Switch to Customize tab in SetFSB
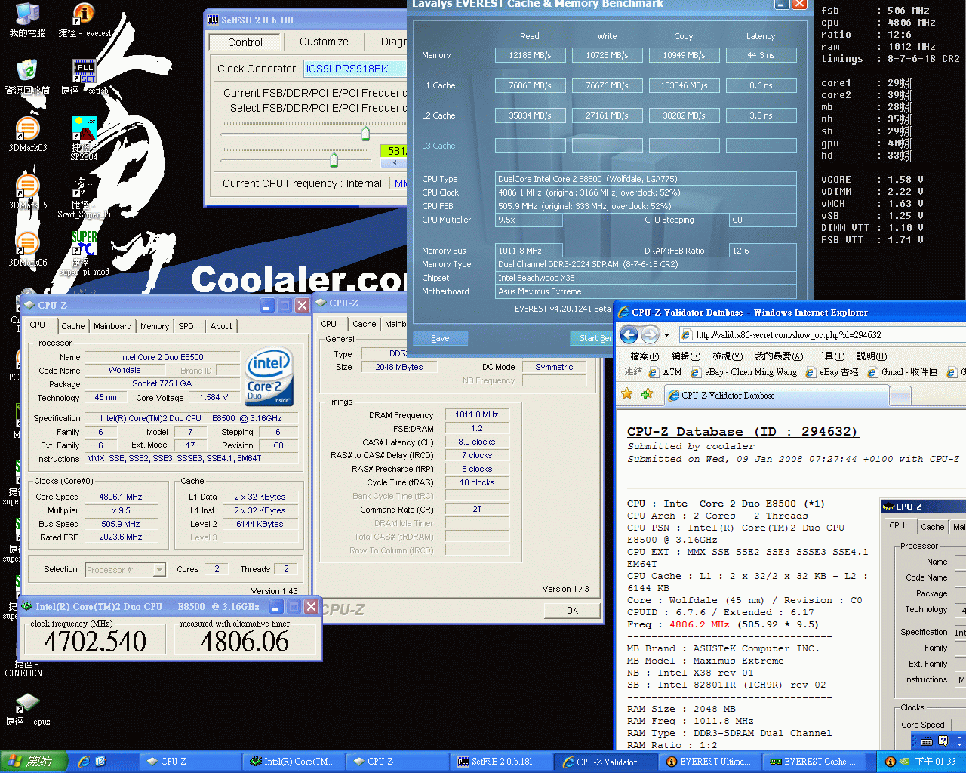966x773 pixels. coord(324,42)
